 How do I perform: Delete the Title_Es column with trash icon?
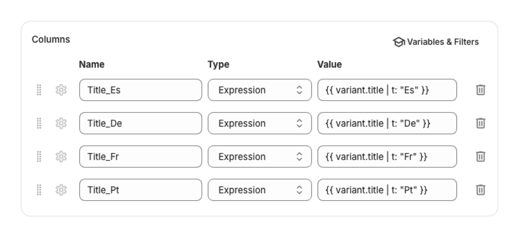[x=480, y=90]
